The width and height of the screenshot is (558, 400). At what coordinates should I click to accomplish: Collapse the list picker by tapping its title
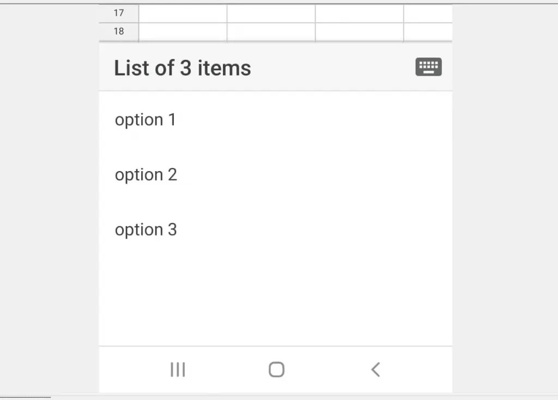[x=183, y=68]
